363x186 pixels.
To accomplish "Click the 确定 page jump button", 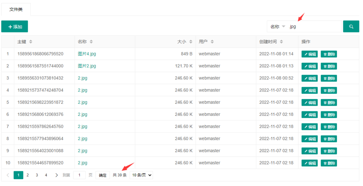I will (x=103, y=175).
